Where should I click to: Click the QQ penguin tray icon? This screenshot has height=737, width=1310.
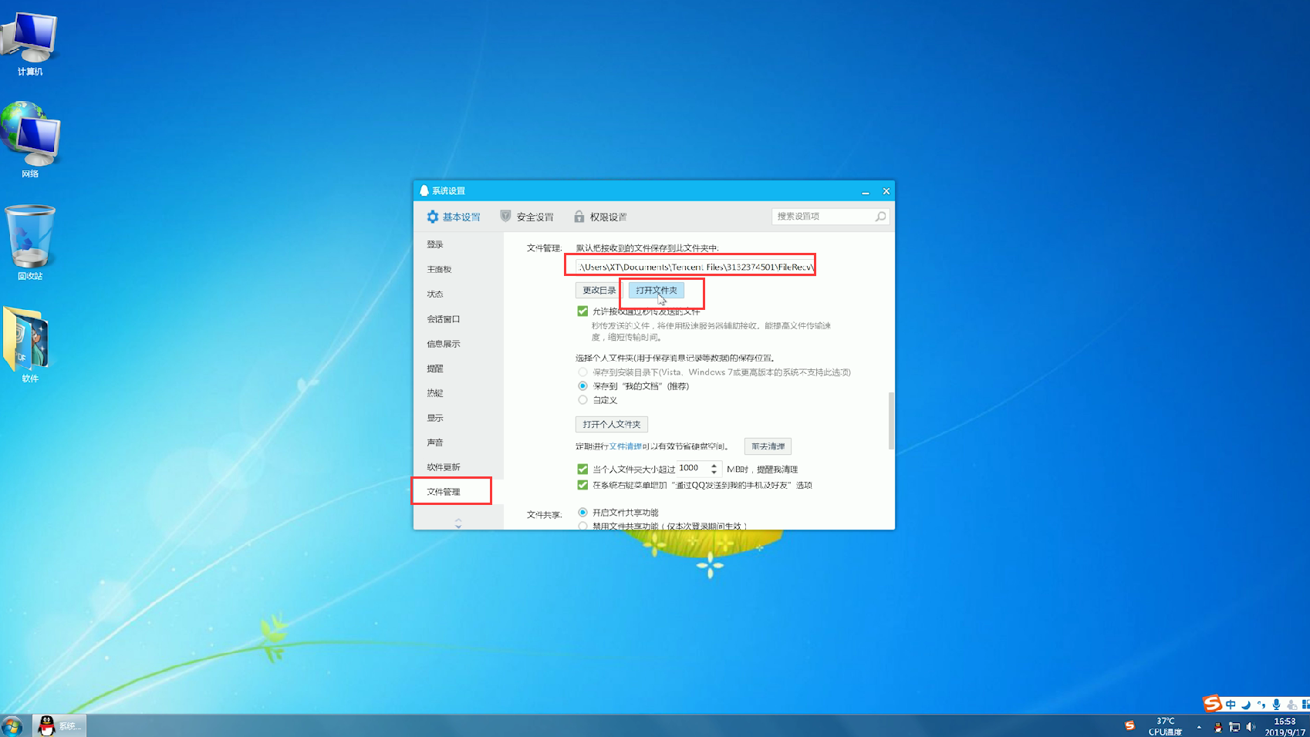click(x=1218, y=727)
